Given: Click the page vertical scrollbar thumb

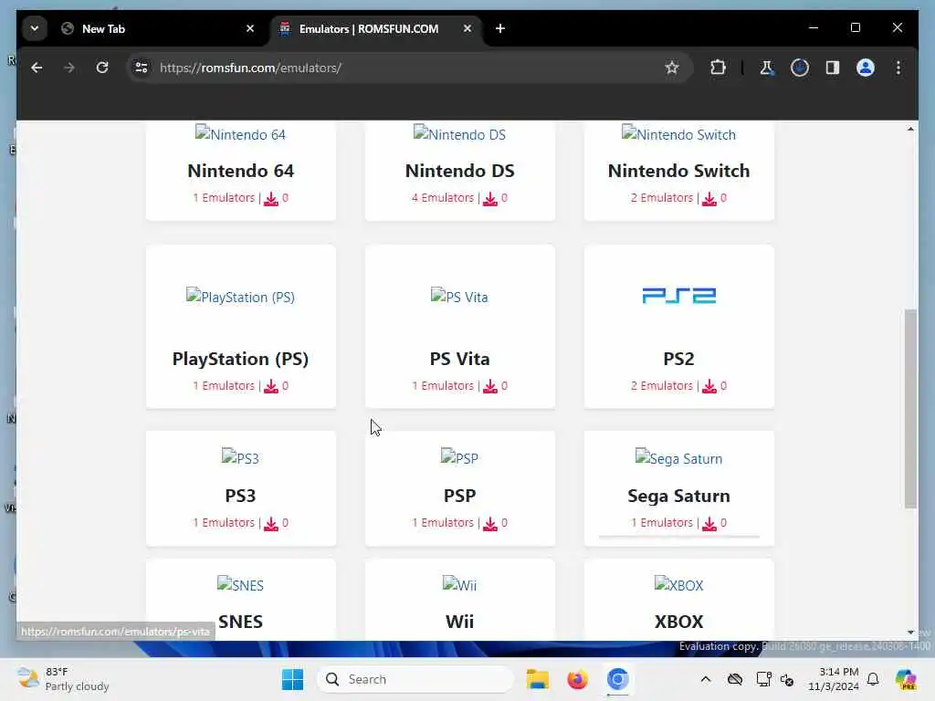Looking at the screenshot, I should click(910, 408).
